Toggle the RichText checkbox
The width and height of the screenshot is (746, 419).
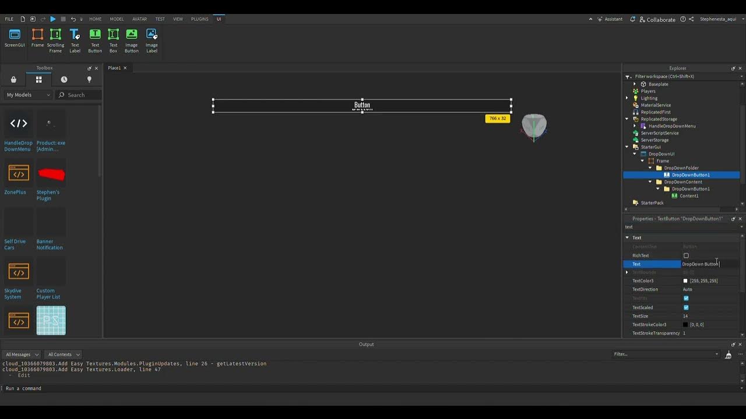tap(686, 255)
